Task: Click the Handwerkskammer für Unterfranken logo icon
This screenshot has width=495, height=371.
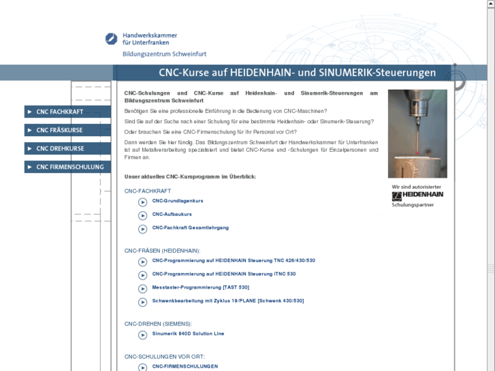Action: (x=111, y=39)
